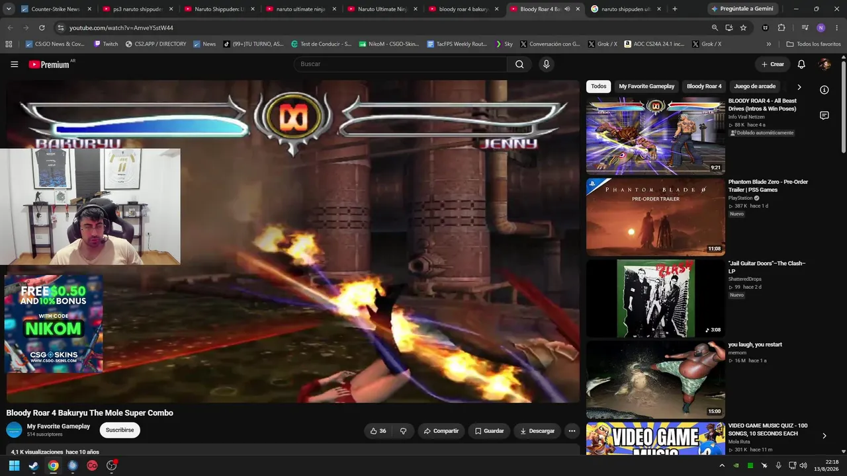Open more actions menu under video
The height and width of the screenshot is (476, 847).
coord(572,431)
